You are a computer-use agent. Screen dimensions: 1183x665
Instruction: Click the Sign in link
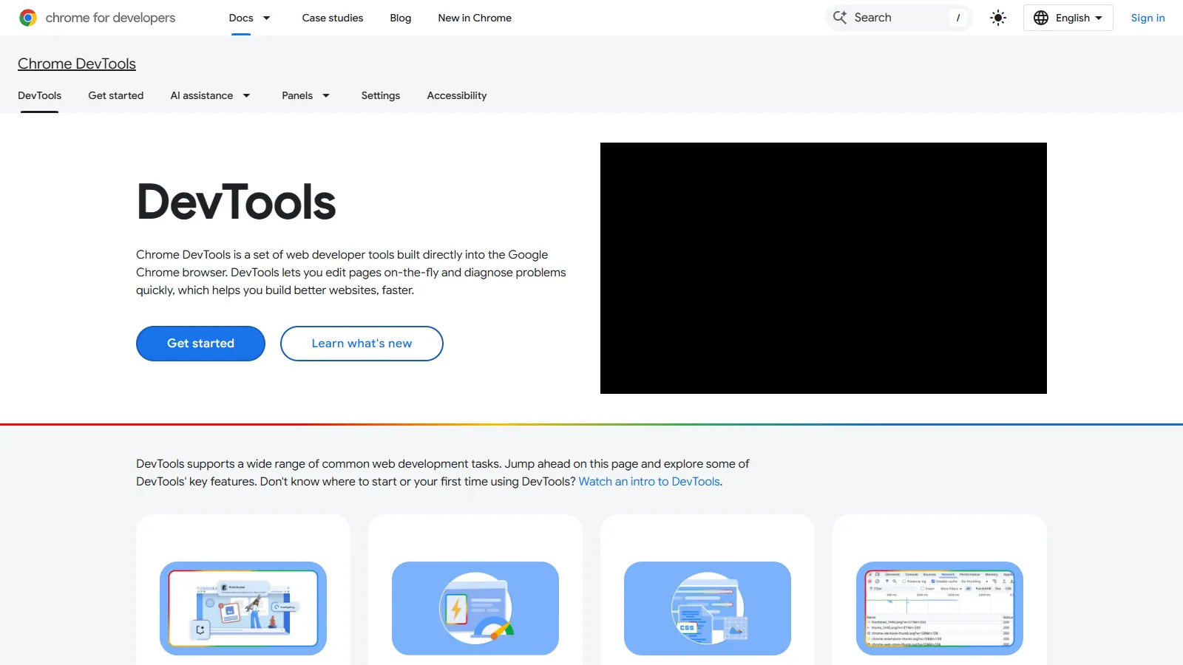coord(1148,18)
